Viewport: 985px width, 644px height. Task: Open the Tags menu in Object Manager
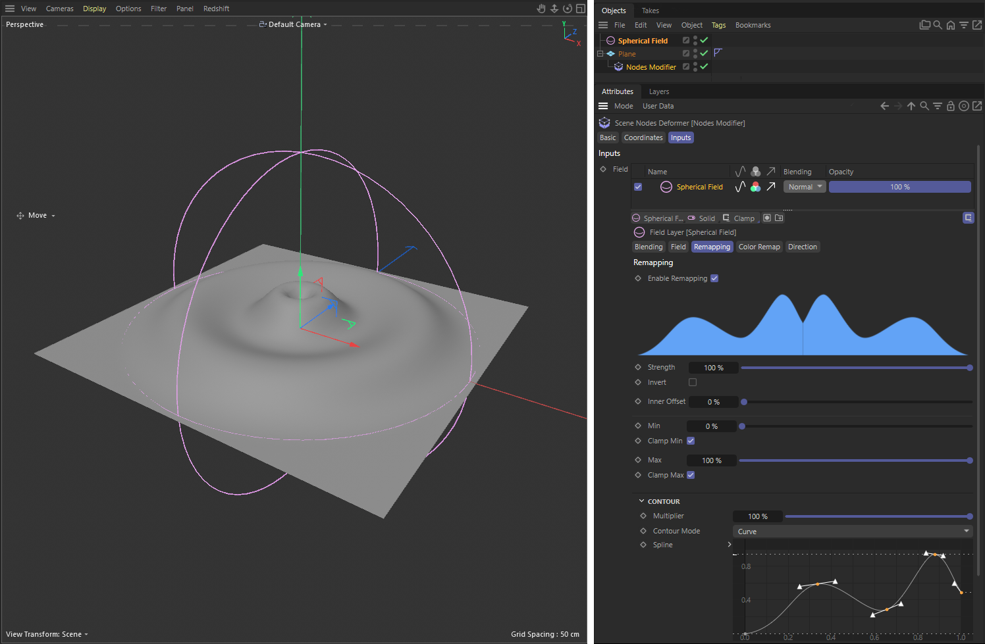pyautogui.click(x=718, y=25)
